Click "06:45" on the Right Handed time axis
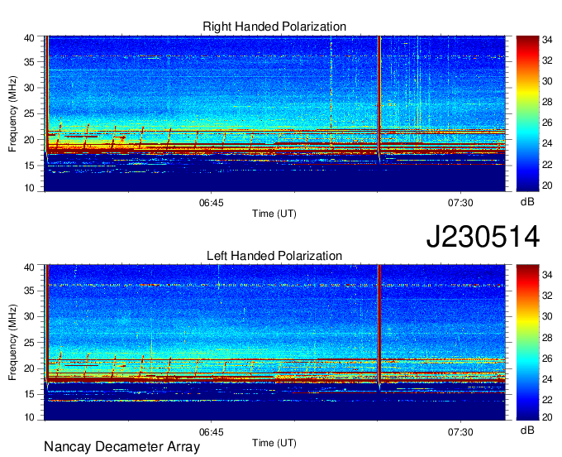 coord(211,203)
